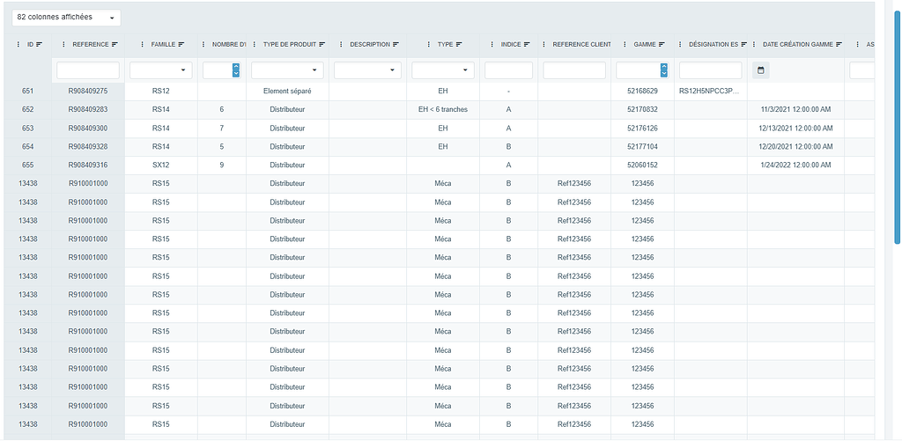Select reference R908409328
Image resolution: width=902 pixels, height=441 pixels.
pos(88,146)
